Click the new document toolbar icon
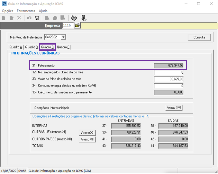The height and width of the screenshot is (174, 218). [x=4, y=18]
